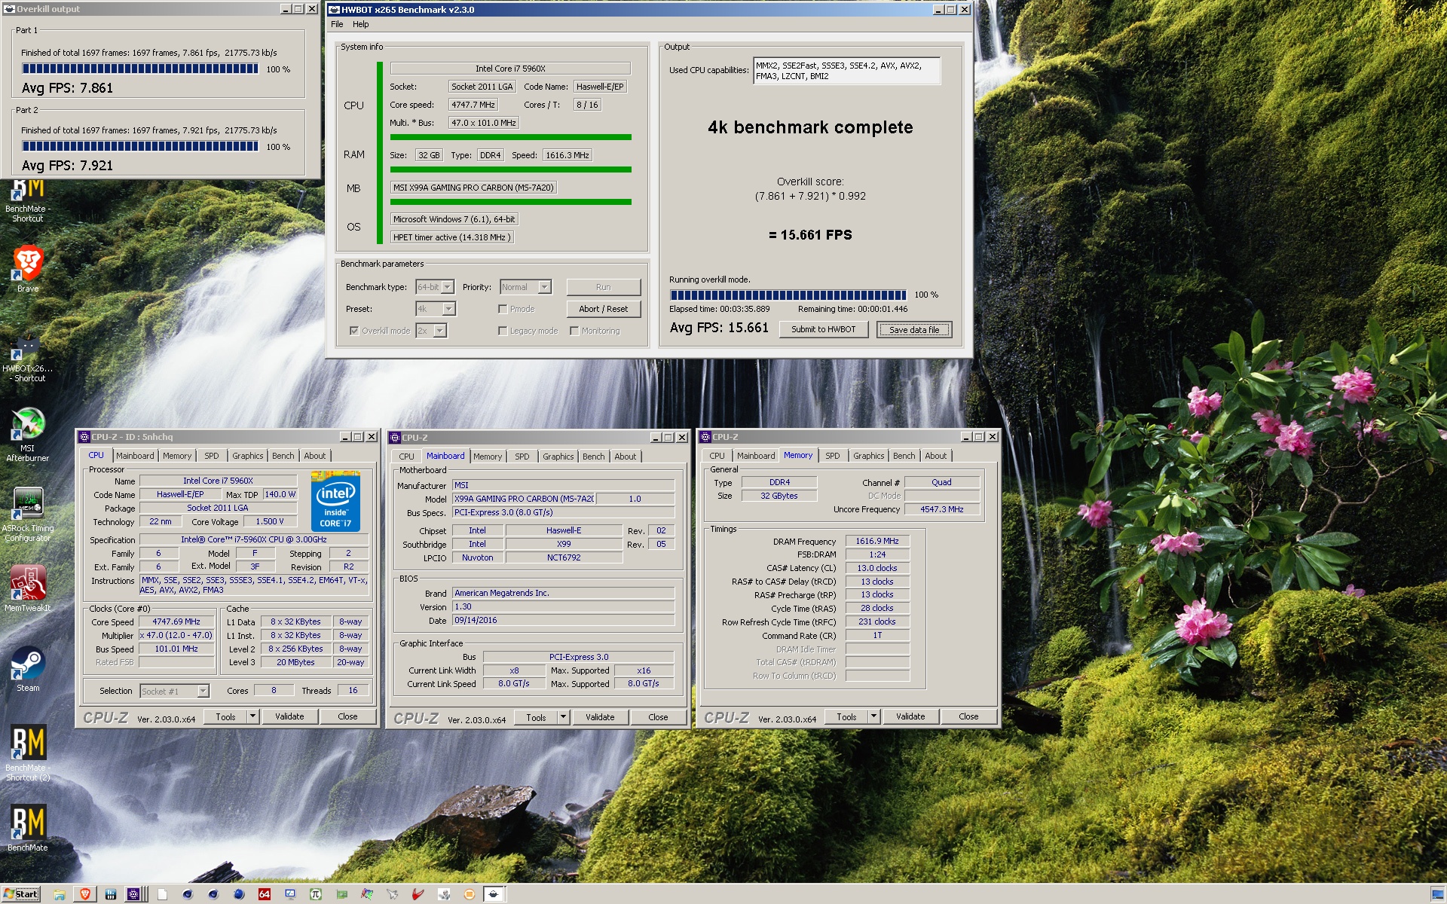Click the HWBOT x265 window title icon
The width and height of the screenshot is (1447, 904).
click(335, 10)
